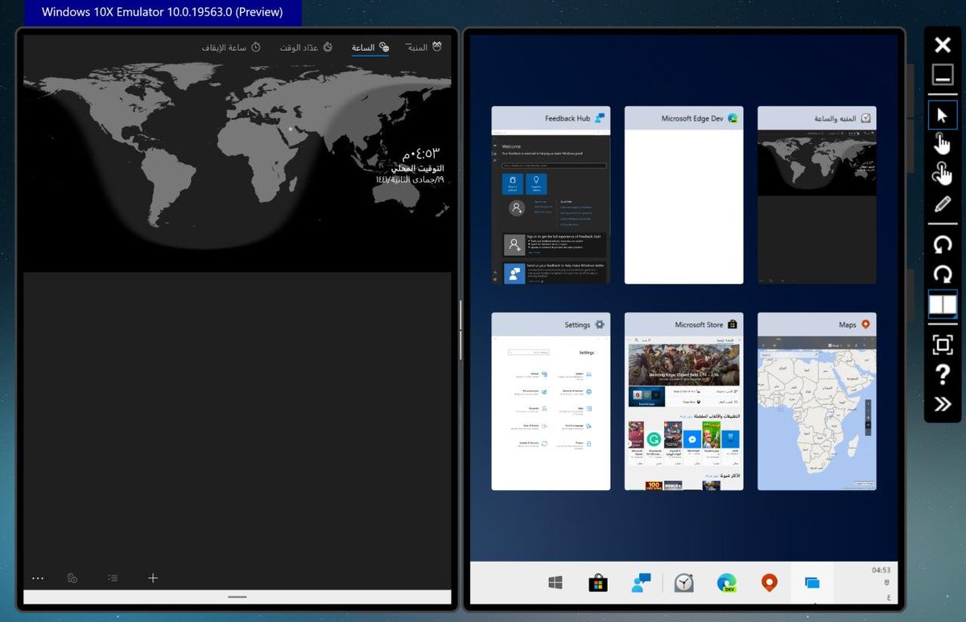Click the Settings gear in card title
Viewport: 966px width, 622px height.
600,324
